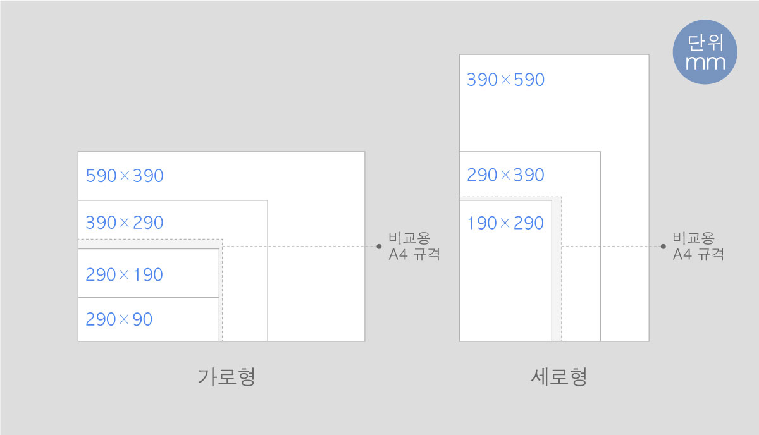759x435 pixels.
Task: Click the 세로형 heading
Action: [559, 377]
